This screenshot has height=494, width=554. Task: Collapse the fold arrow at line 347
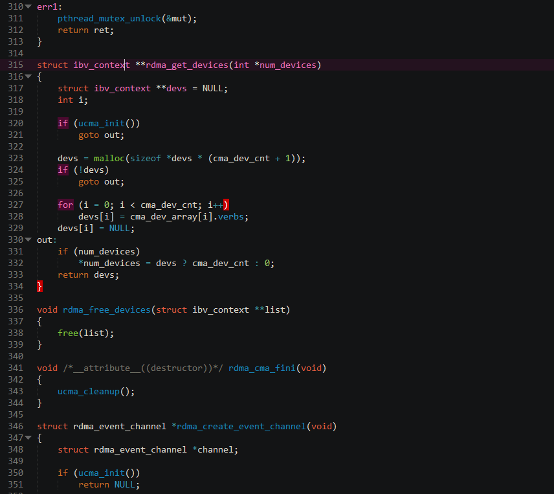[28, 438]
